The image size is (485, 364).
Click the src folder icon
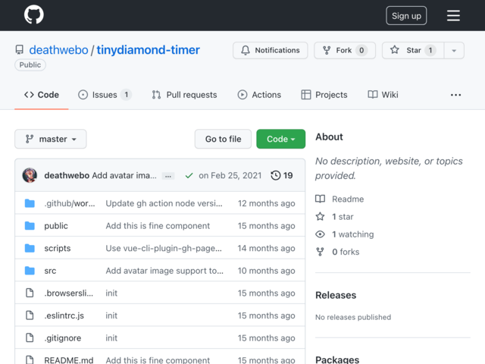(30, 271)
